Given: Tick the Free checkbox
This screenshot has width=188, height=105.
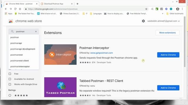Looking at the screenshot, I should pyautogui.click(x=10, y=74).
